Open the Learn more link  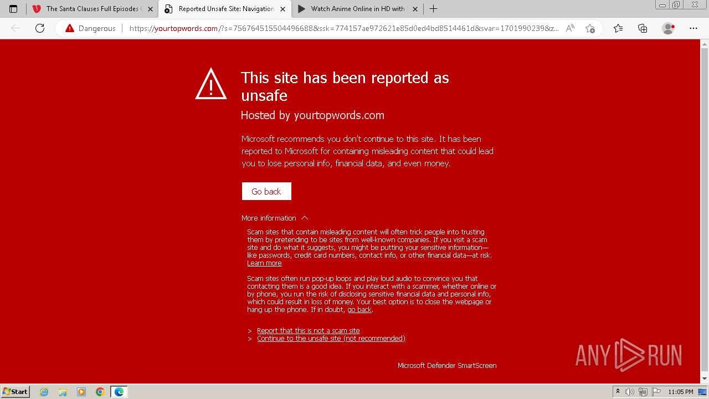[x=264, y=263]
